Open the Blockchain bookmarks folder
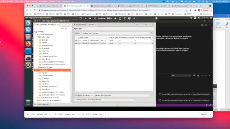Image resolution: width=230 pixels, height=129 pixels. (x=109, y=14)
